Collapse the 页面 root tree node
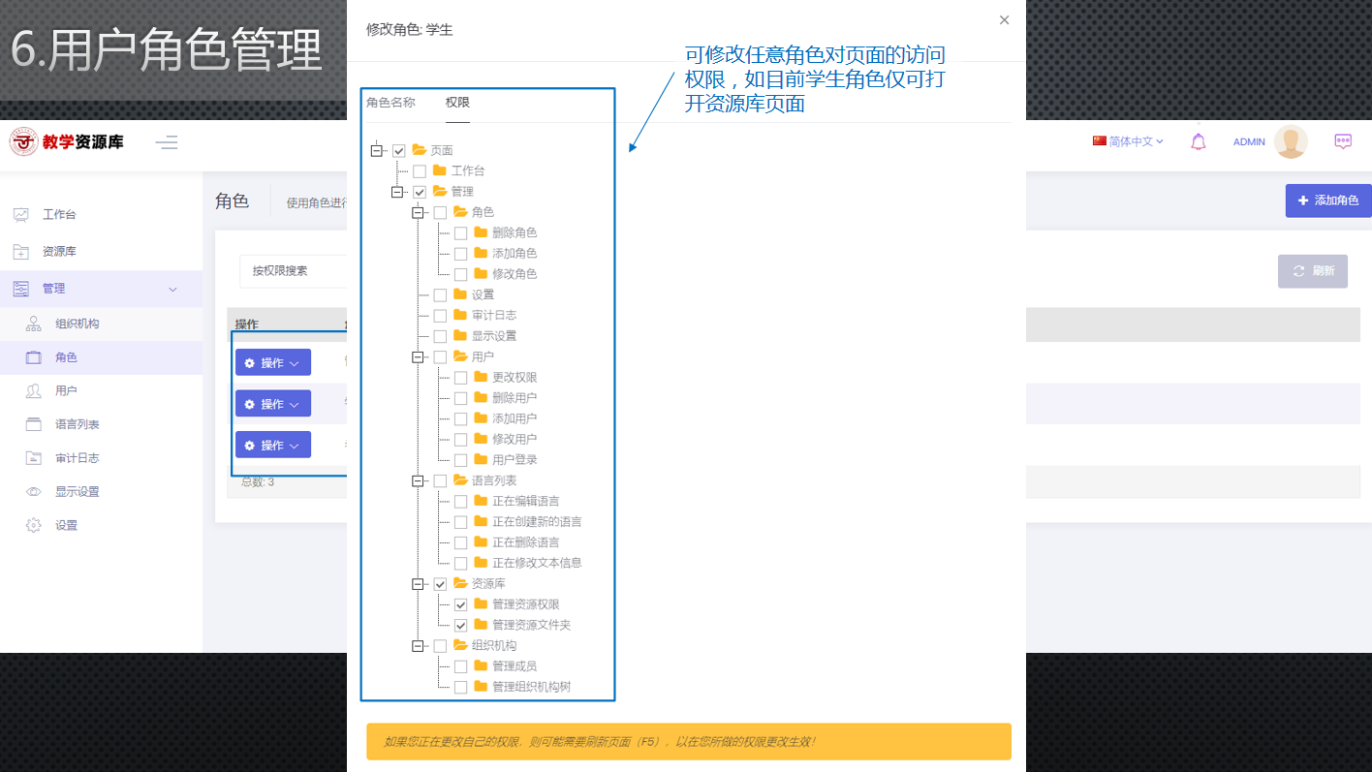The height and width of the screenshot is (772, 1372). click(x=377, y=150)
